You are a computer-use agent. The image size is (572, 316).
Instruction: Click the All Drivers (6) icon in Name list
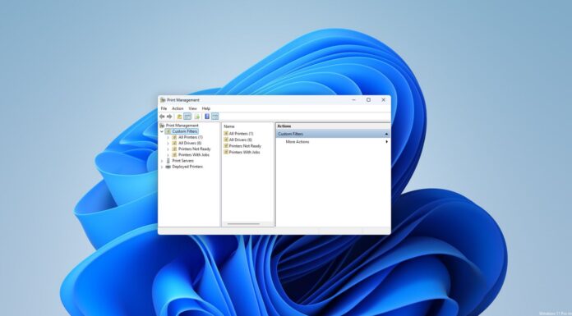tap(226, 140)
